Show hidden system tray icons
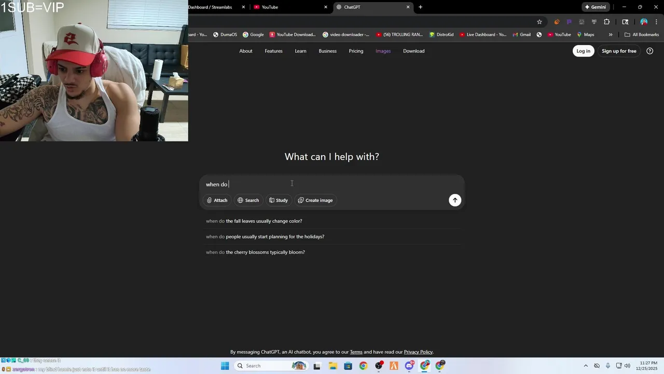The height and width of the screenshot is (374, 664). point(586,366)
